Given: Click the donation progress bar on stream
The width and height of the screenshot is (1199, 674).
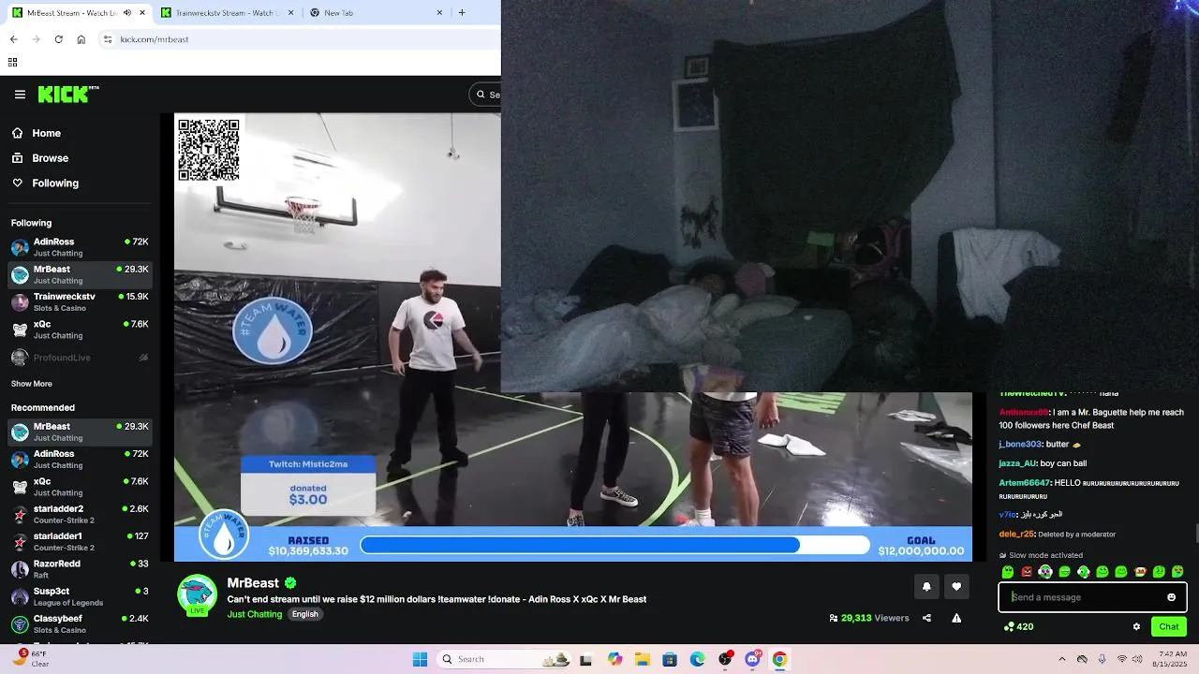Looking at the screenshot, I should tap(614, 545).
